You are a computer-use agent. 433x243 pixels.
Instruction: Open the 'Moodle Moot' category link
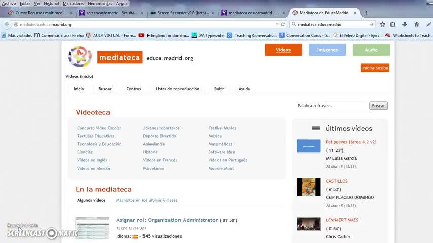(x=221, y=168)
